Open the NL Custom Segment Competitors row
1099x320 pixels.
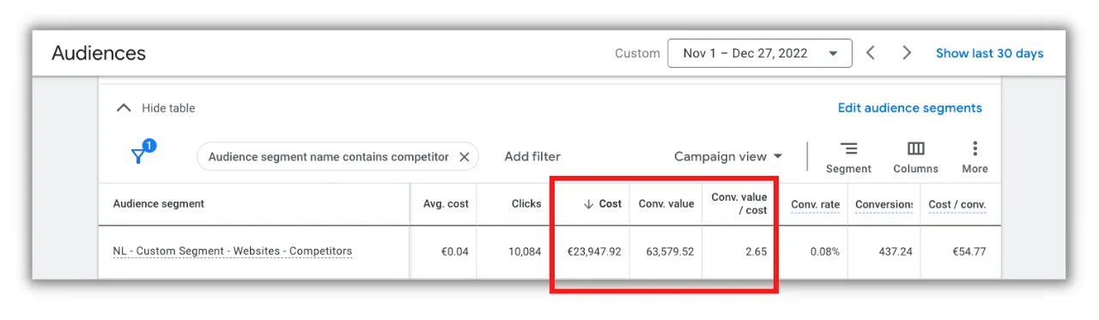[233, 251]
